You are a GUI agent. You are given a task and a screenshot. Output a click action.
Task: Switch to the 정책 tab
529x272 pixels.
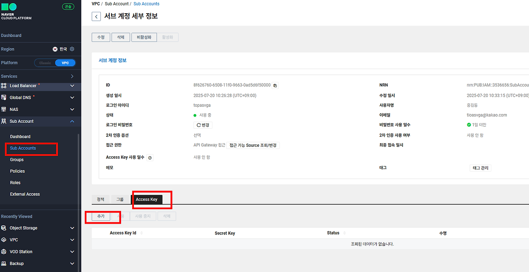point(100,199)
